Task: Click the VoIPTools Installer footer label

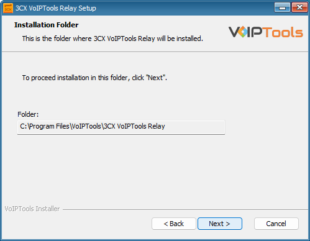Action: pyautogui.click(x=32, y=209)
